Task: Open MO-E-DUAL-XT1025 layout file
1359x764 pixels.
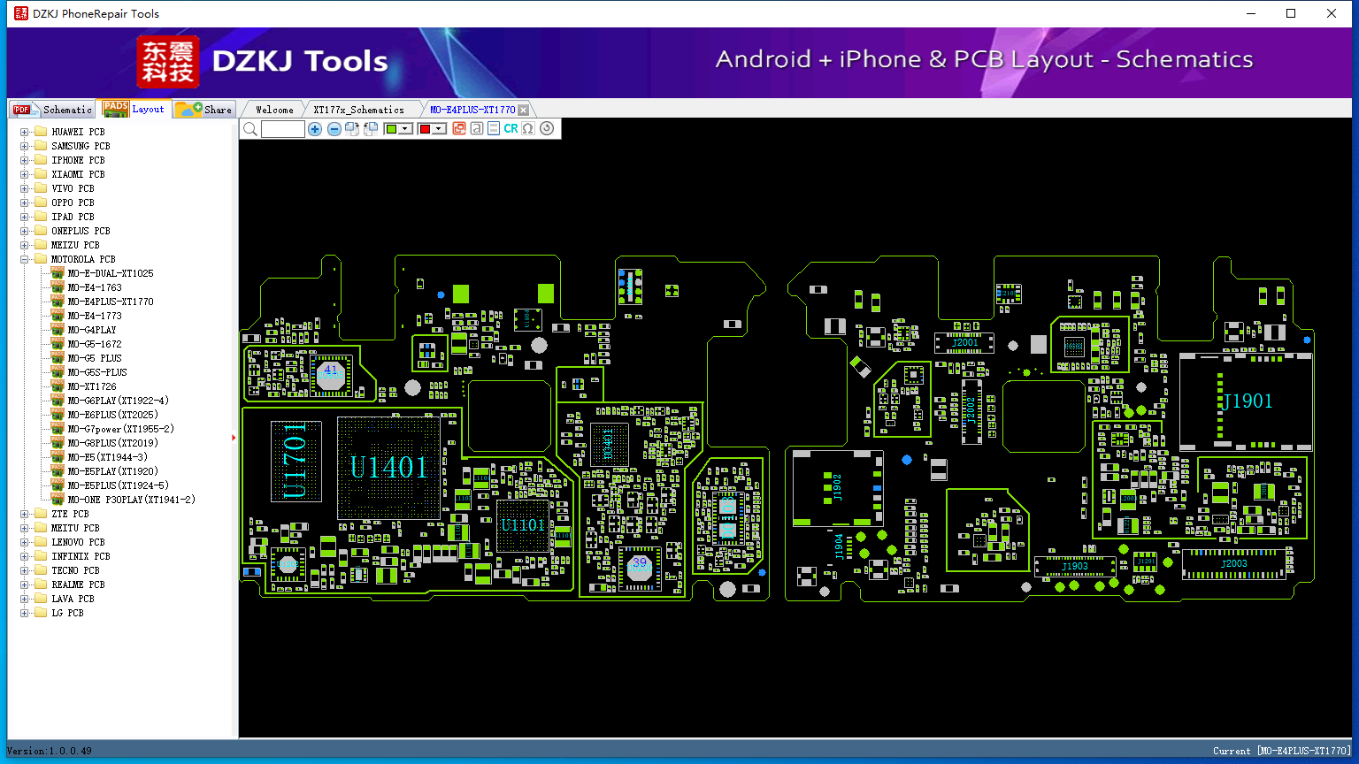Action: click(111, 273)
